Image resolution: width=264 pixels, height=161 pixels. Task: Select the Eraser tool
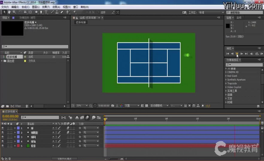[x=62, y=12]
